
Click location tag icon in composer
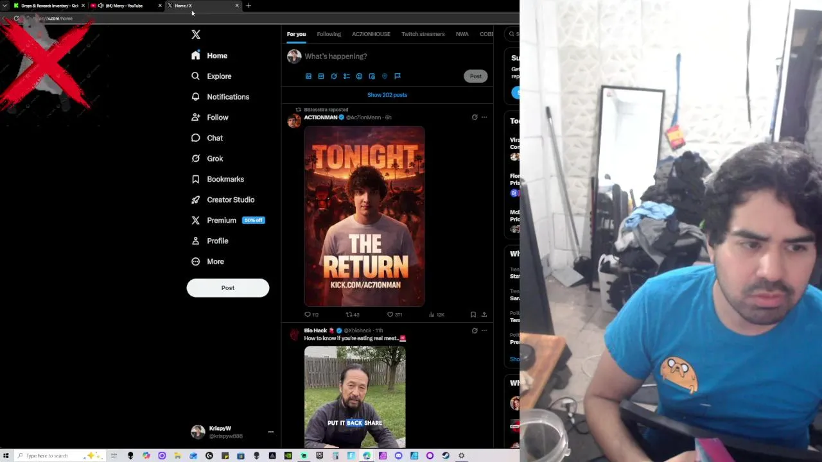pyautogui.click(x=385, y=76)
